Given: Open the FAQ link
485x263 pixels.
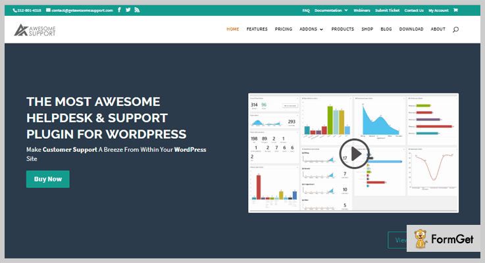Looking at the screenshot, I should (306, 11).
